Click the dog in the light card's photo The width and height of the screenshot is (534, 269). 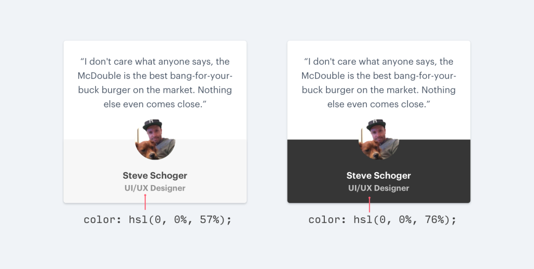tap(147, 150)
